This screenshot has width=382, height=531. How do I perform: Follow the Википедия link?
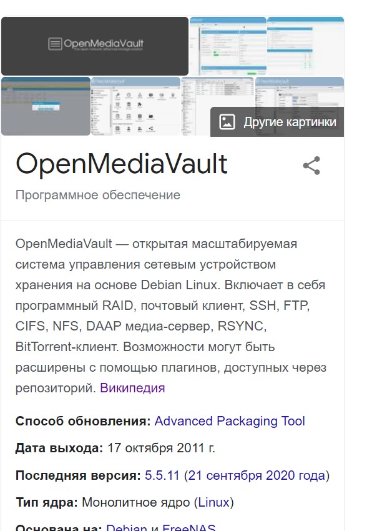point(132,388)
